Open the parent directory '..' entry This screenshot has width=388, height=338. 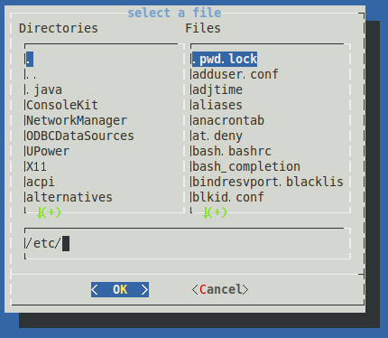pyautogui.click(x=32, y=74)
